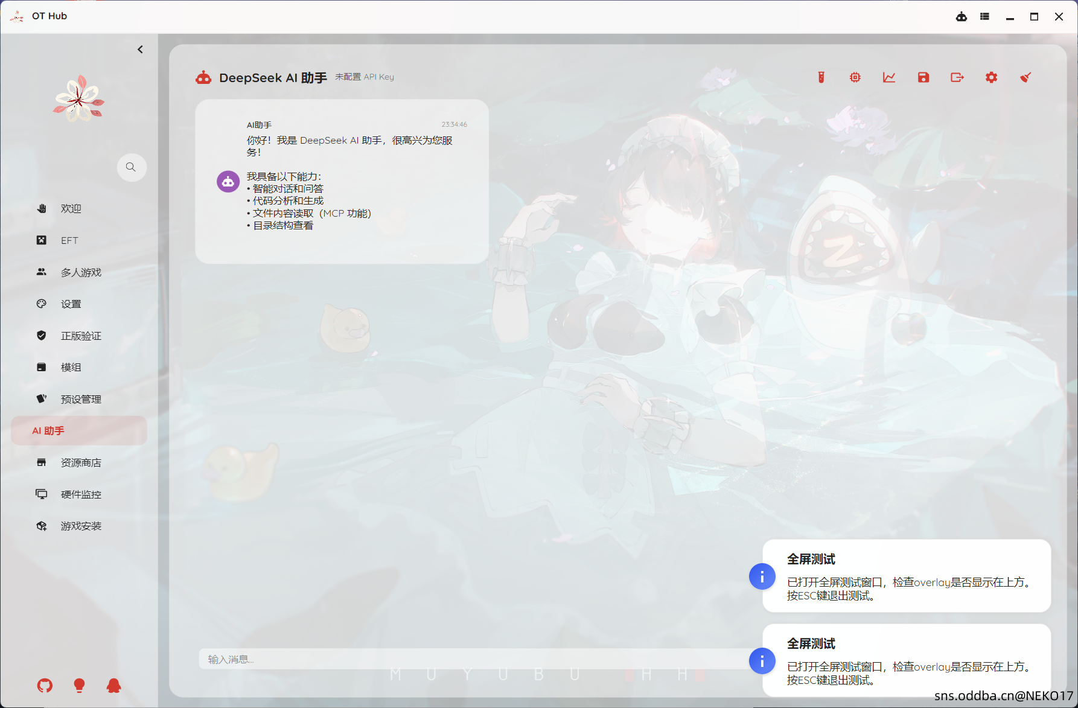Collapse the sidebar with left chevron

(140, 49)
